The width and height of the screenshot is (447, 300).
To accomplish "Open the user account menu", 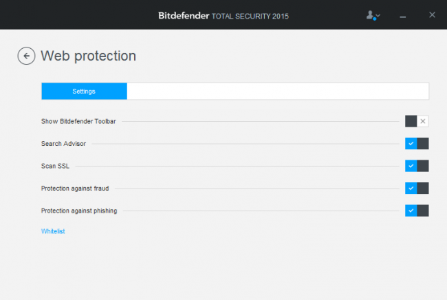I will [373, 15].
